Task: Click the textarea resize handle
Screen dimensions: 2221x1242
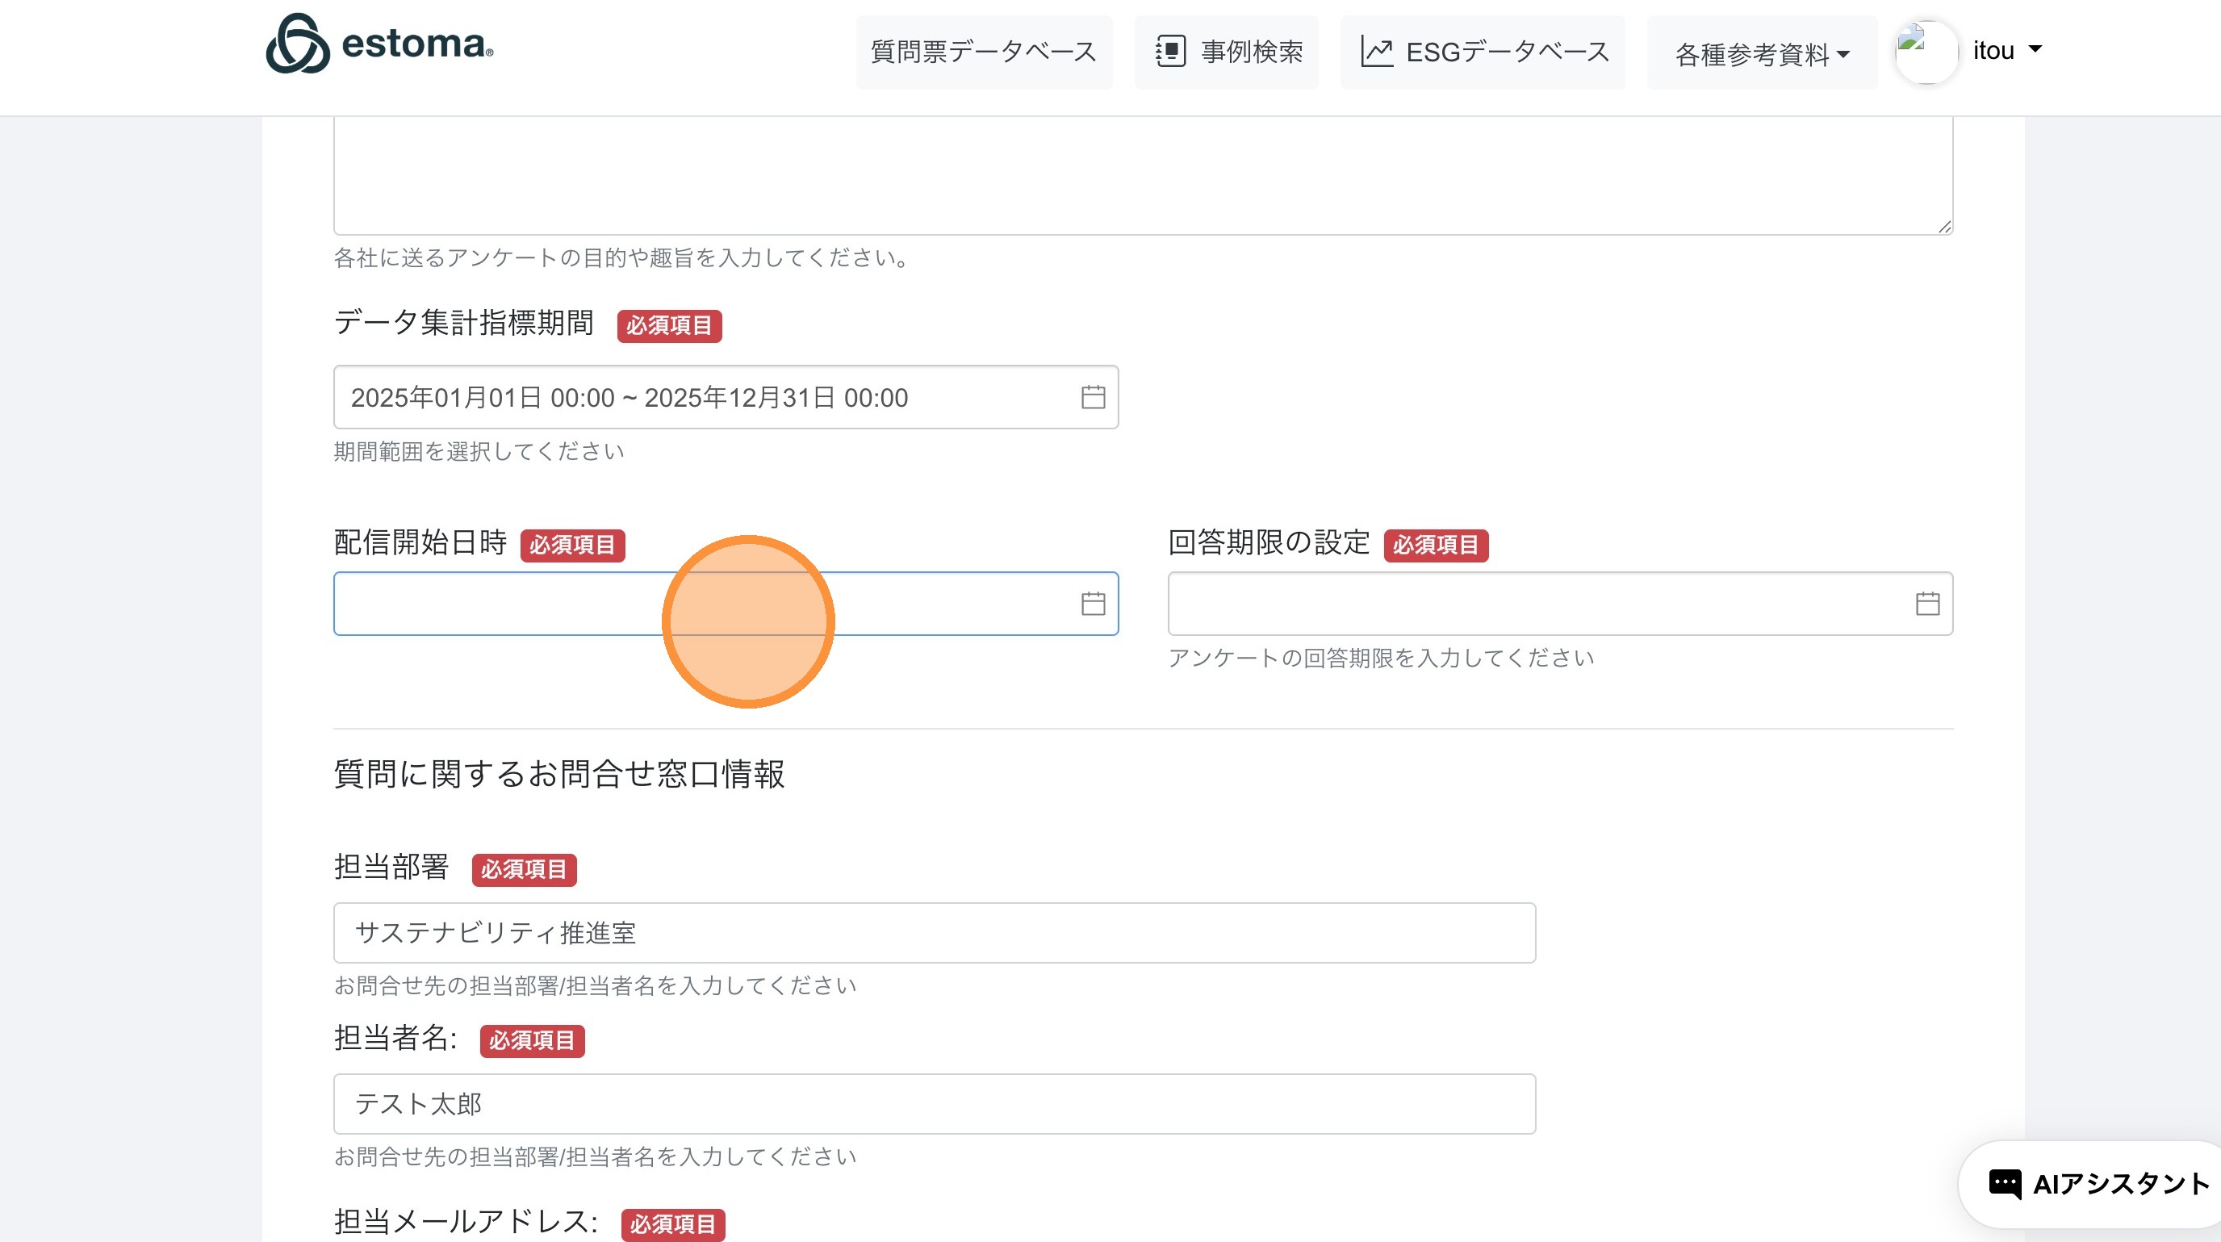Action: coord(1944,227)
